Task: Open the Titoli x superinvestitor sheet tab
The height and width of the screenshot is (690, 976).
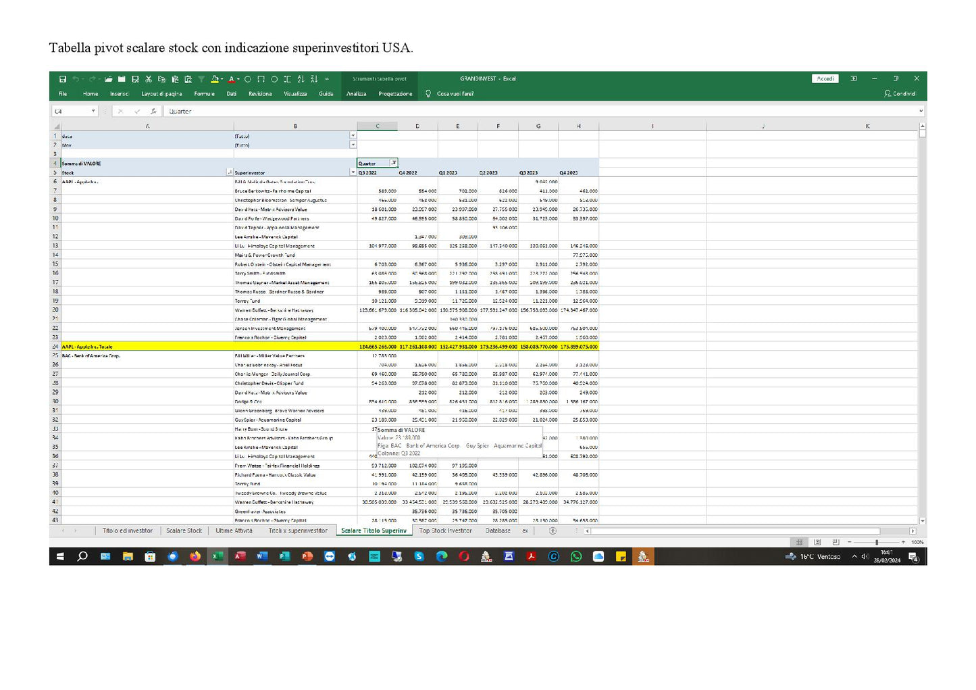Action: point(298,531)
